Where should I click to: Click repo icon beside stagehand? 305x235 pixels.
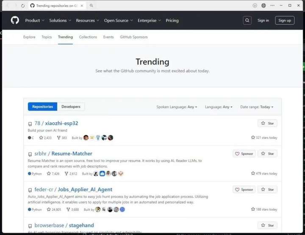coord(30,226)
